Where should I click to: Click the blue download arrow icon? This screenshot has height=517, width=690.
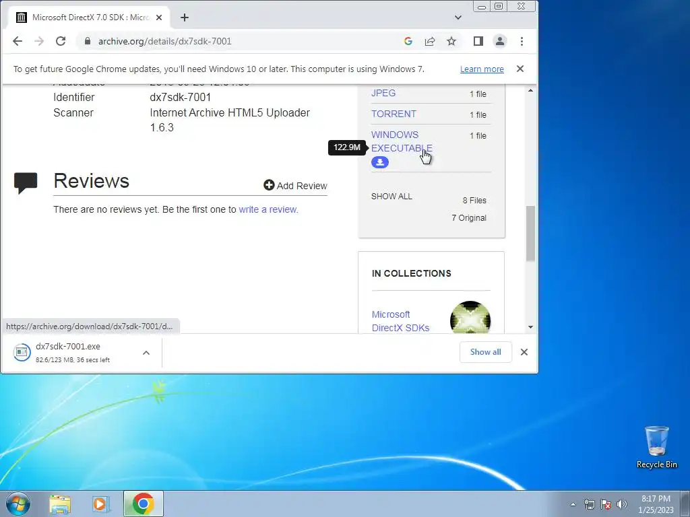pos(380,162)
